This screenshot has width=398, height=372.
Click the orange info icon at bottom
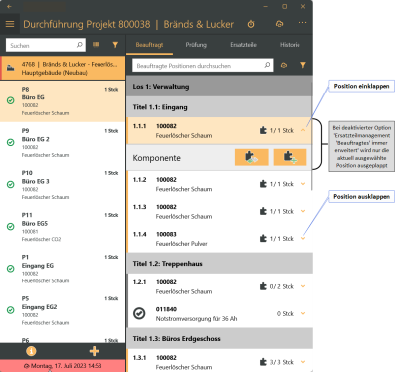coord(31,351)
